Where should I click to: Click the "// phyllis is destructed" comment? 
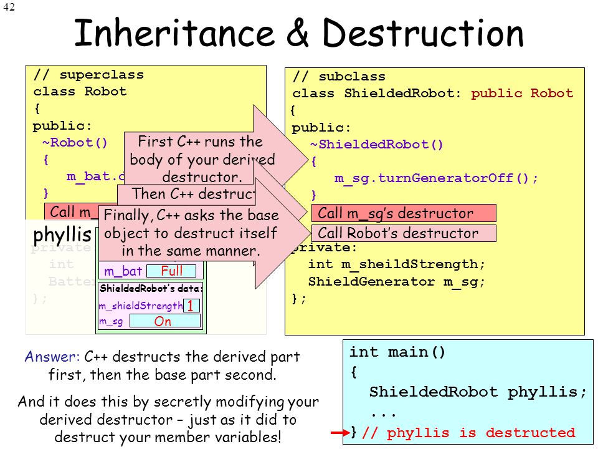coord(468,433)
